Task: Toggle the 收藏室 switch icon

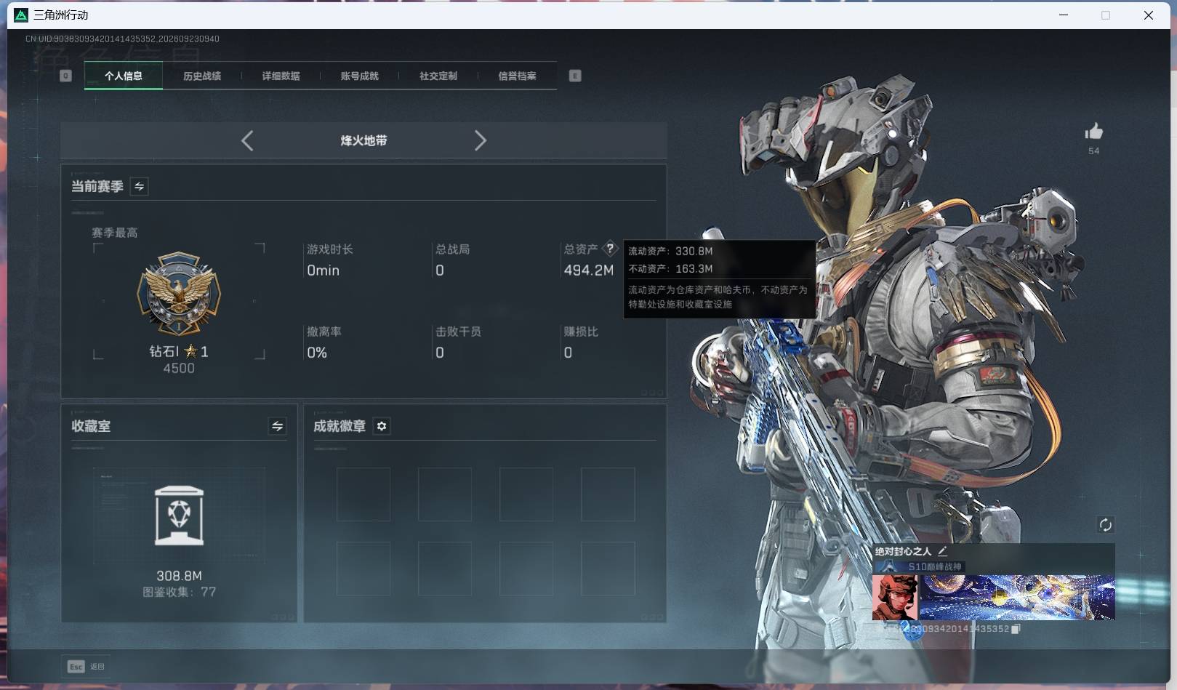Action: tap(277, 426)
